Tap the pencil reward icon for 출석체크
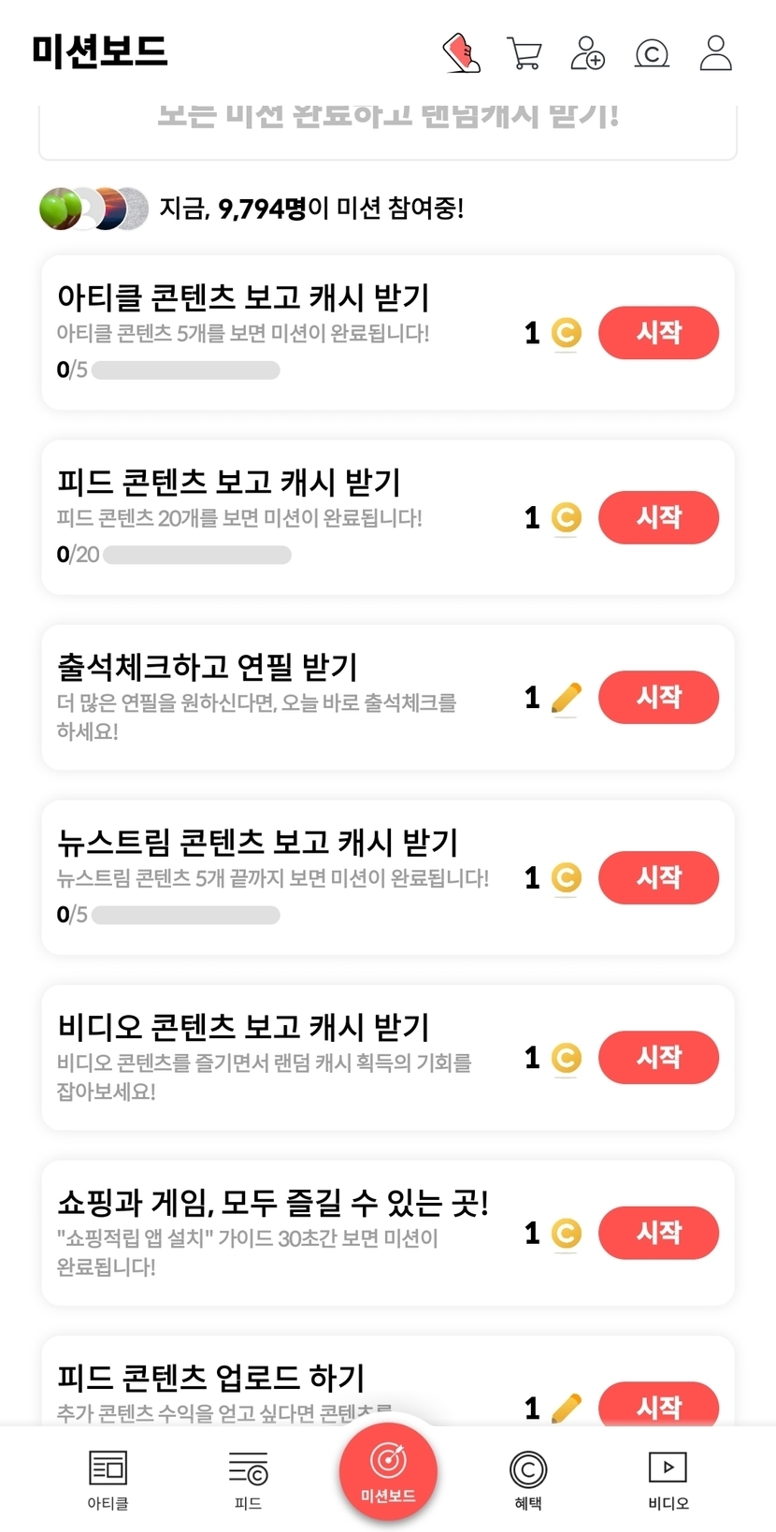 coord(566,698)
